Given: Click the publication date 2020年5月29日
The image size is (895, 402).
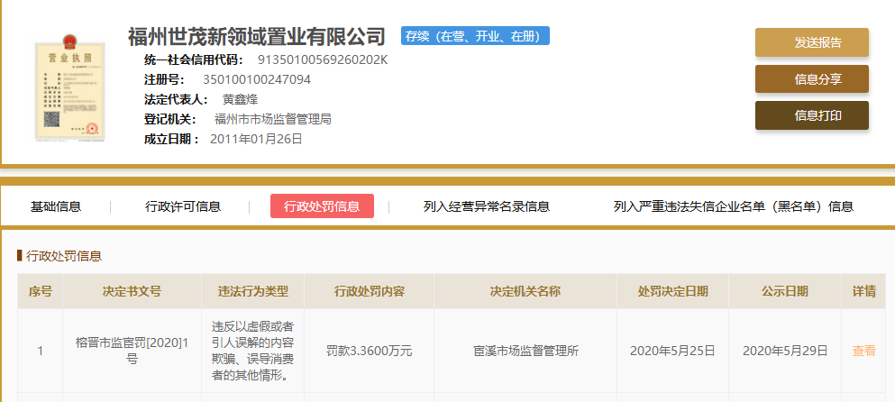Looking at the screenshot, I should (785, 351).
